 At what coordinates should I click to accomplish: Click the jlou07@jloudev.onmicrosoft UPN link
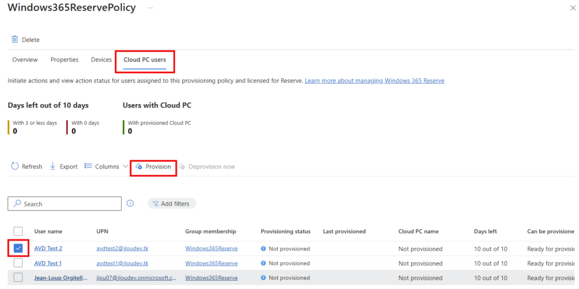(137, 278)
